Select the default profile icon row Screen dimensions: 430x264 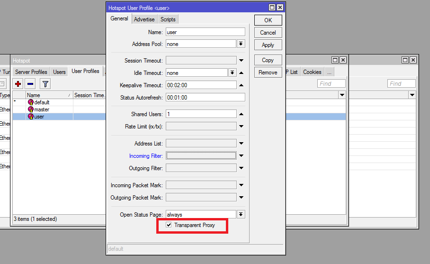pos(31,102)
